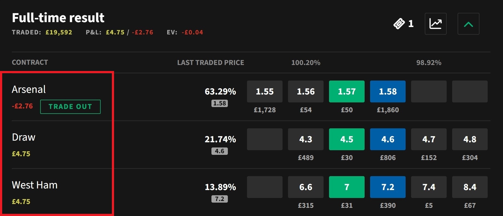The image size is (503, 216).
Task: Select Arsenal green 1.57 price box
Action: tap(347, 91)
